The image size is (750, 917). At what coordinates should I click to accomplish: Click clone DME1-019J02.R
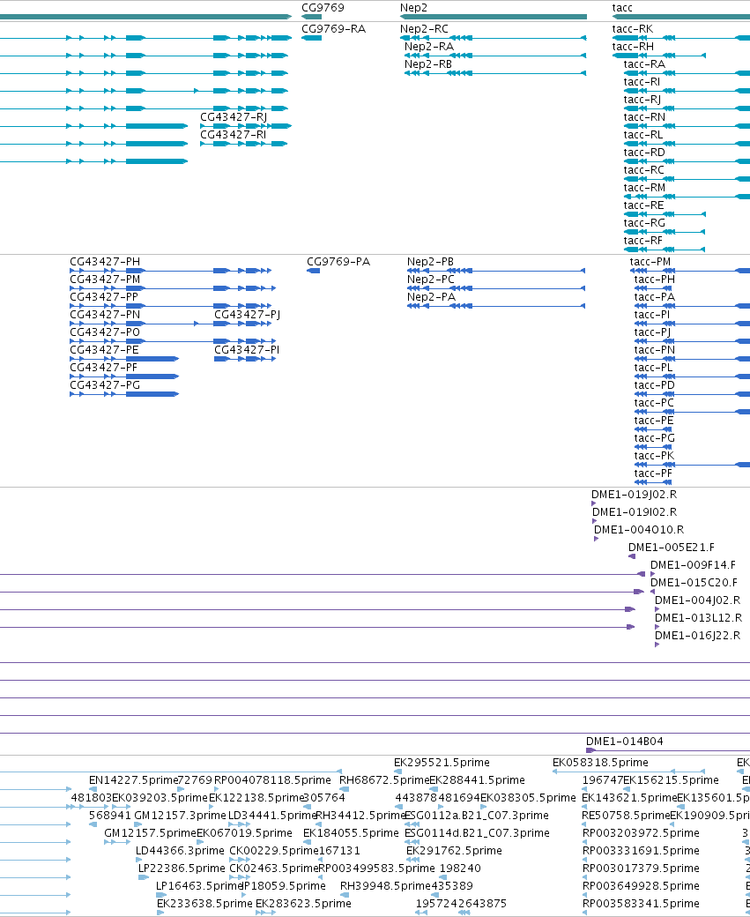(x=635, y=494)
